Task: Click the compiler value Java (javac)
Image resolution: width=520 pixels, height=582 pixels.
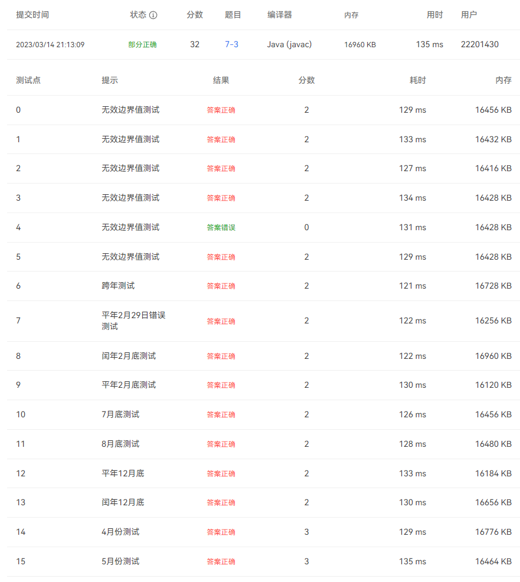Action: tap(289, 44)
